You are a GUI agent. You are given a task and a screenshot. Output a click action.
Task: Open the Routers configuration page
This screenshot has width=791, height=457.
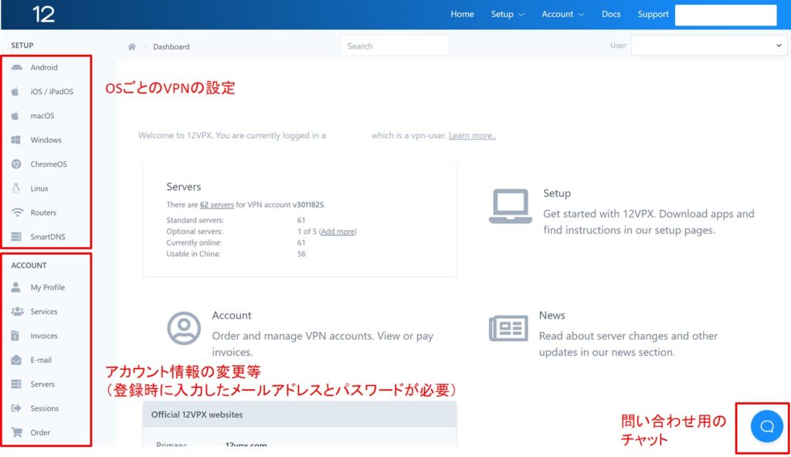click(x=46, y=212)
